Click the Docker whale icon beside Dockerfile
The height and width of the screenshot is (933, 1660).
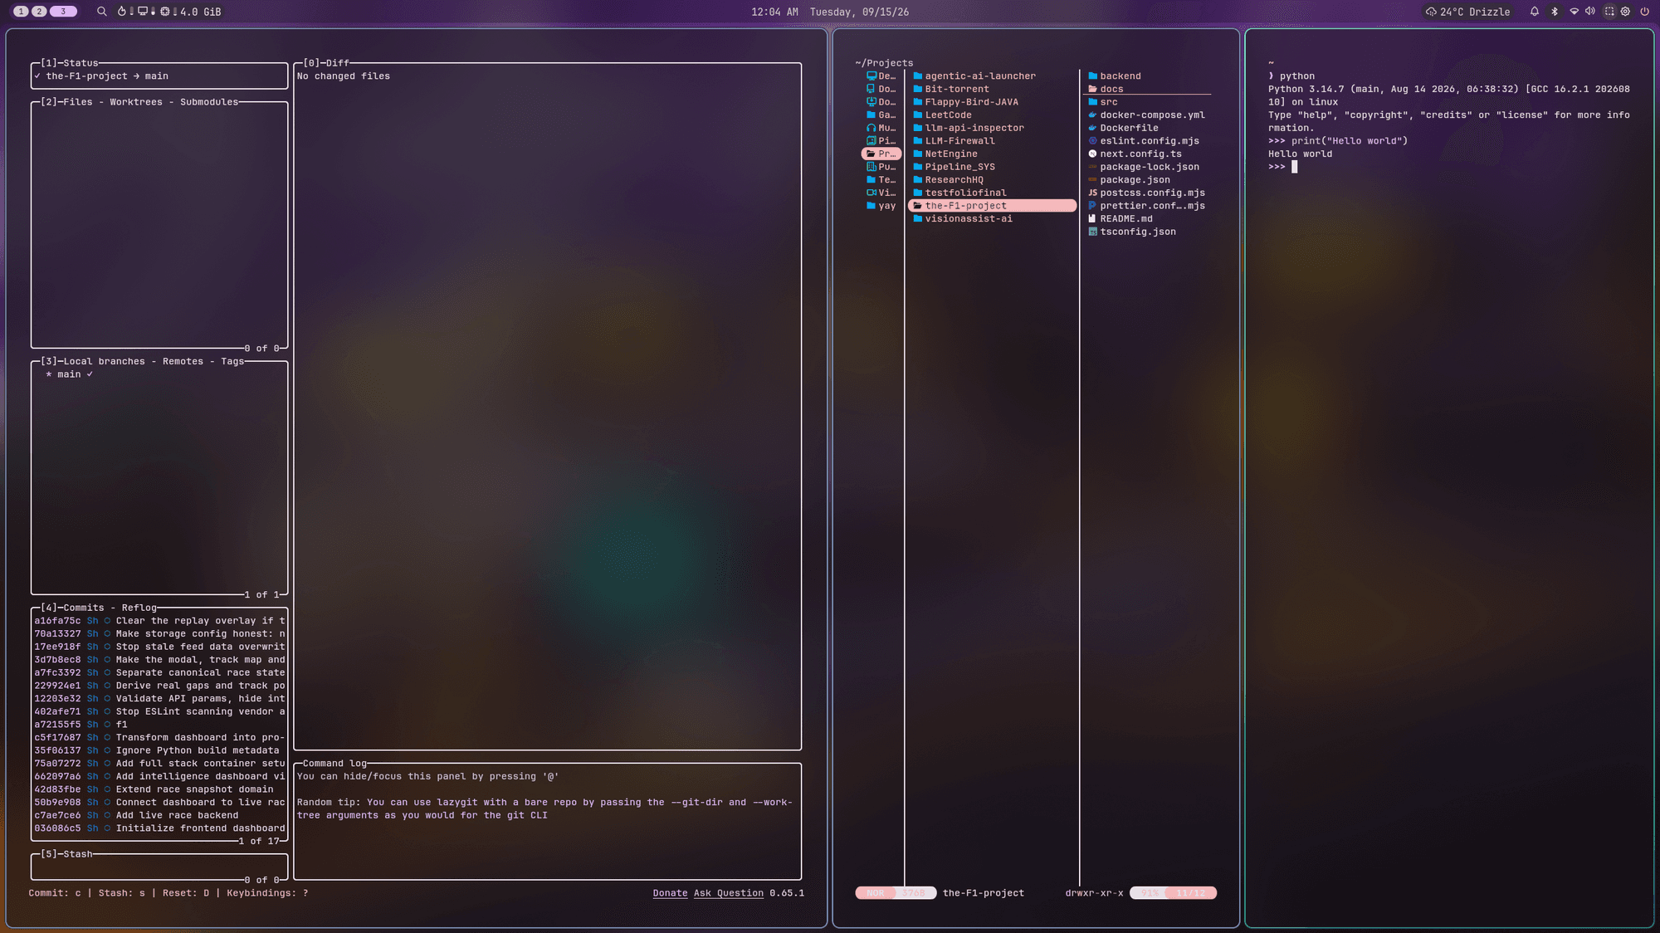(1093, 128)
